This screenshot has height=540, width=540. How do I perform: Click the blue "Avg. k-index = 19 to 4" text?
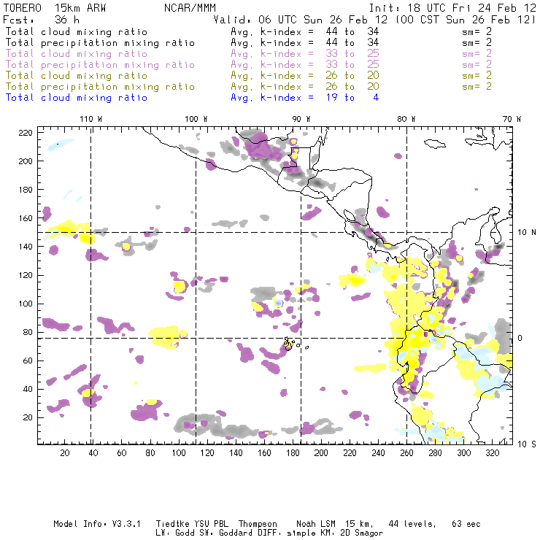tap(305, 99)
